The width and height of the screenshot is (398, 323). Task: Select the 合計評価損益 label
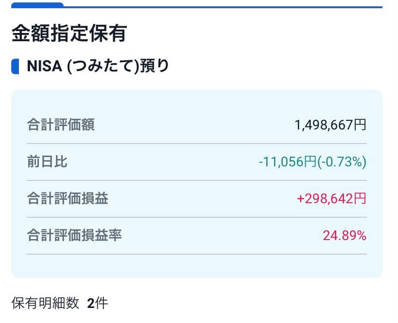coord(68,198)
